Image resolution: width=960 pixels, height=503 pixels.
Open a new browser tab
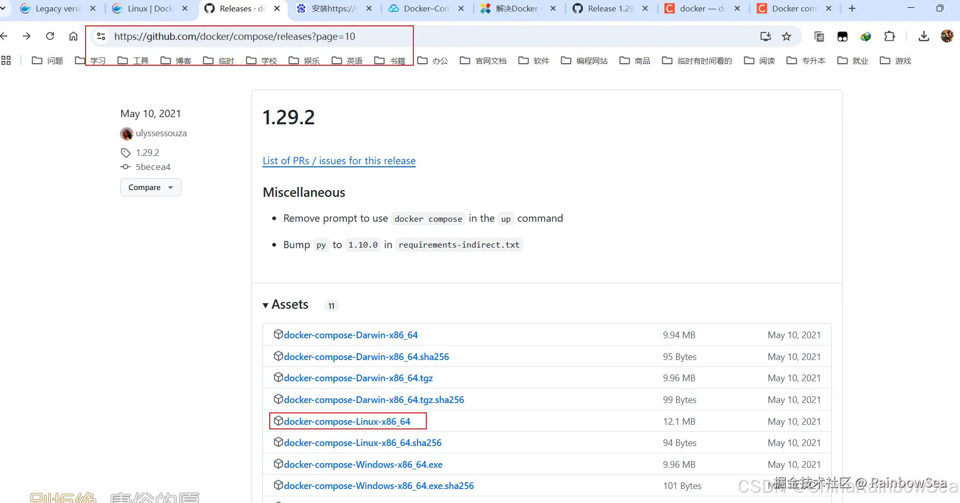point(852,8)
